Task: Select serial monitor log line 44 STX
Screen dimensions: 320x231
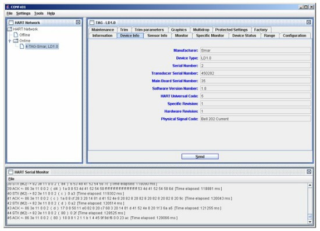Action: point(66,213)
